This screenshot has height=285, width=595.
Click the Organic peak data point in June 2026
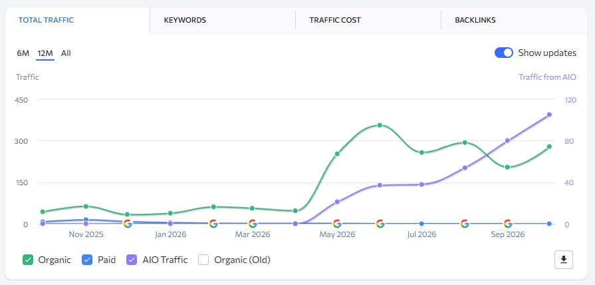point(380,125)
